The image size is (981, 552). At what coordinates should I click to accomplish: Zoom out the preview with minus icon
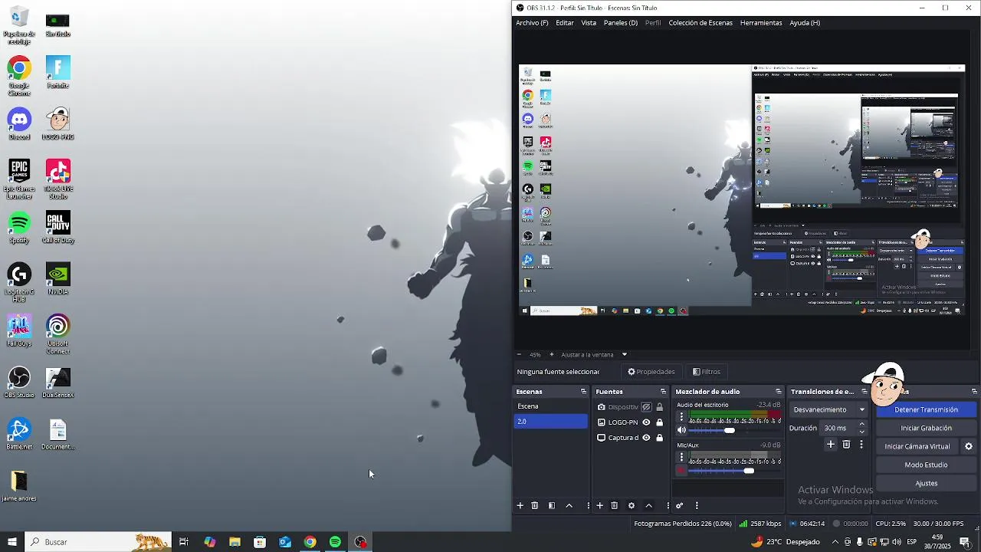(519, 355)
